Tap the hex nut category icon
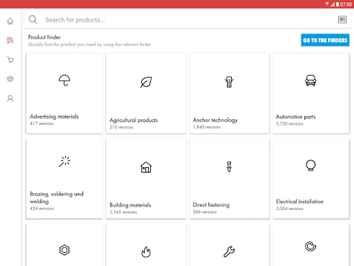354x266 pixels. [64, 250]
